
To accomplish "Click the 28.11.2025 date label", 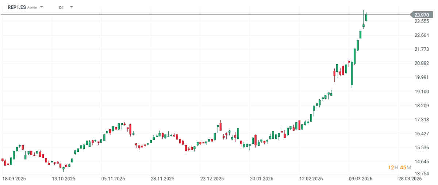I will tap(163, 179).
